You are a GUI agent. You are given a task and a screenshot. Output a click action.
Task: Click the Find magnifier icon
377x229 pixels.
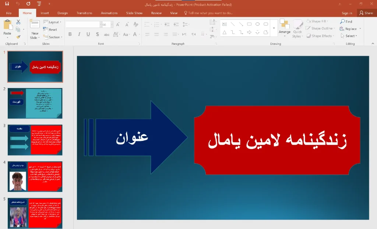point(342,21)
